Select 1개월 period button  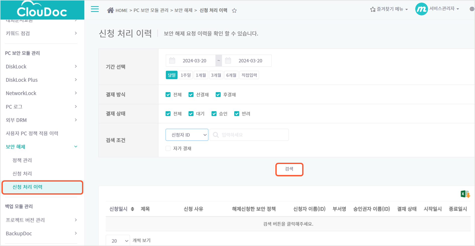coord(201,75)
